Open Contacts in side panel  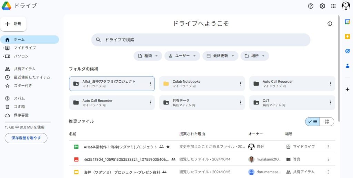point(347,66)
